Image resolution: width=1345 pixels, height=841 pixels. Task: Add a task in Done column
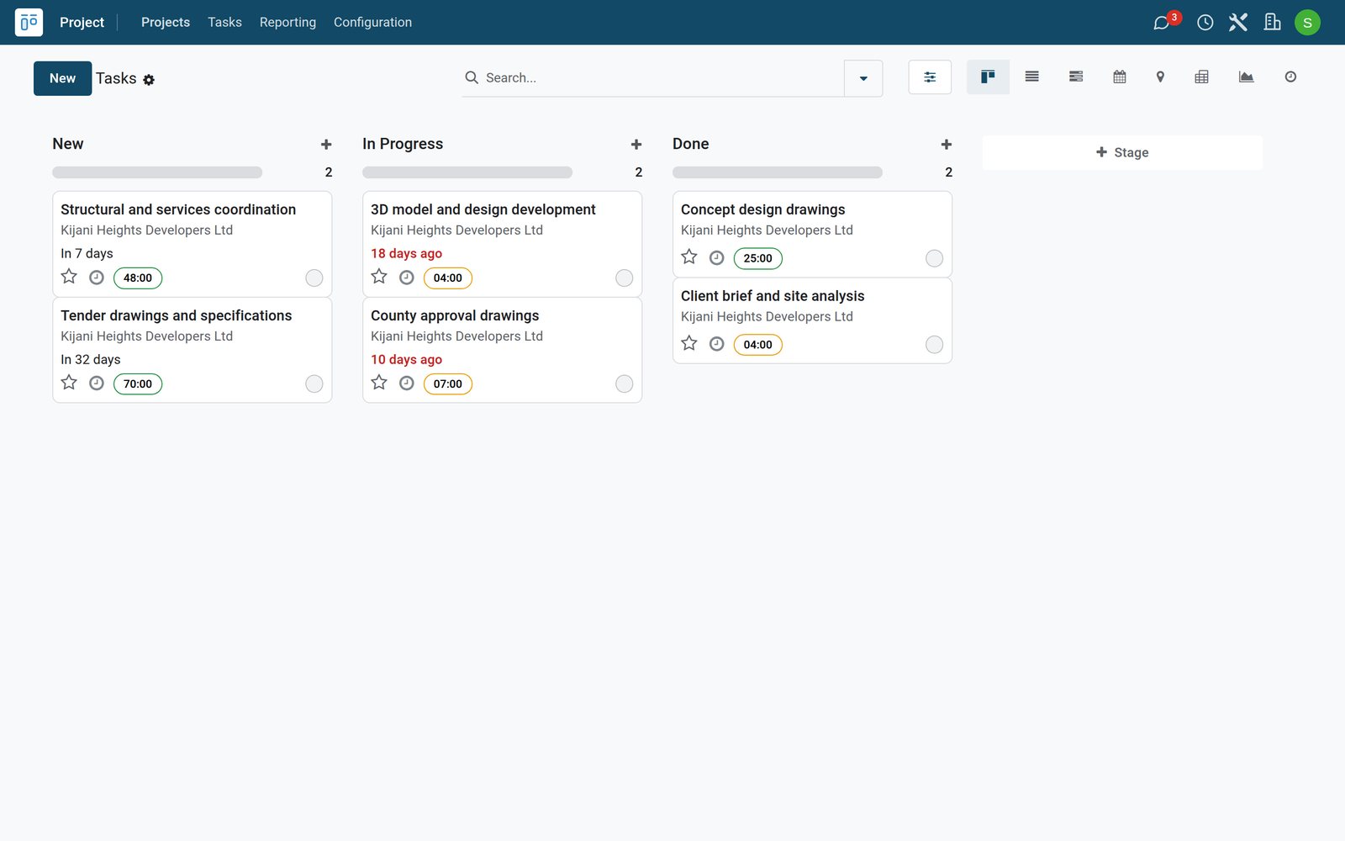(x=947, y=145)
